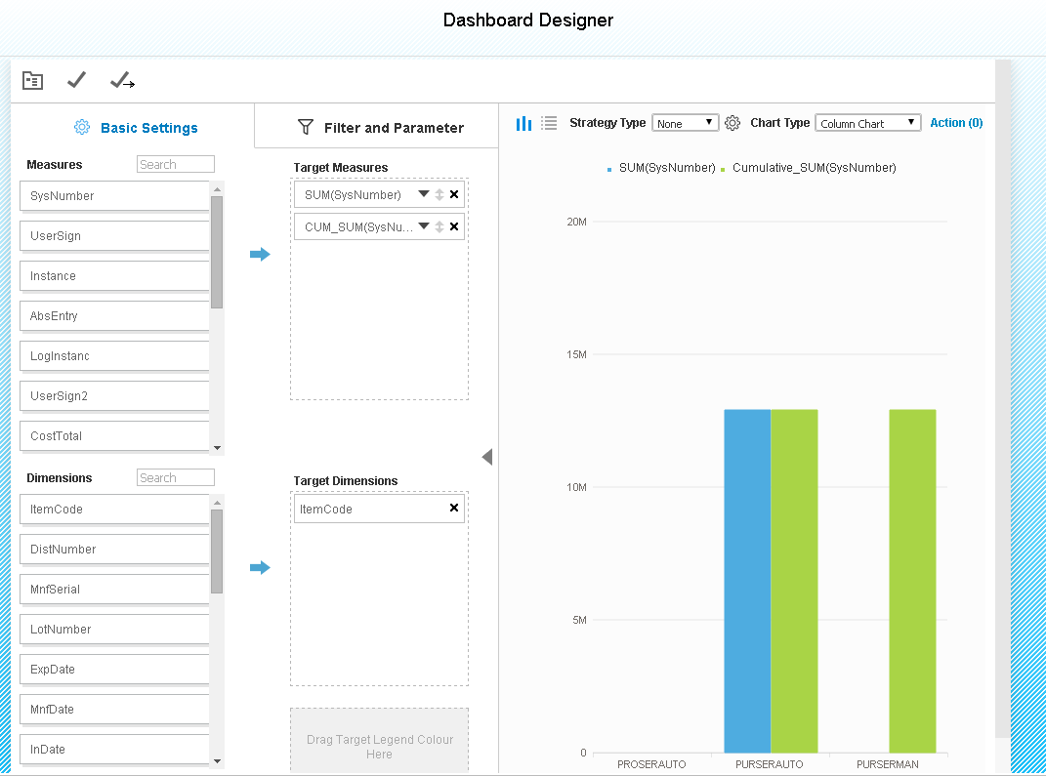Click the checkmark validate icon on the toolbar
The height and width of the screenshot is (776, 1046).
pyautogui.click(x=76, y=80)
